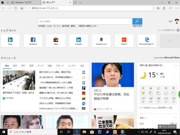180x135 pixels.
Task: Expand the weather location dropdown arrow
Action: coord(164,66)
